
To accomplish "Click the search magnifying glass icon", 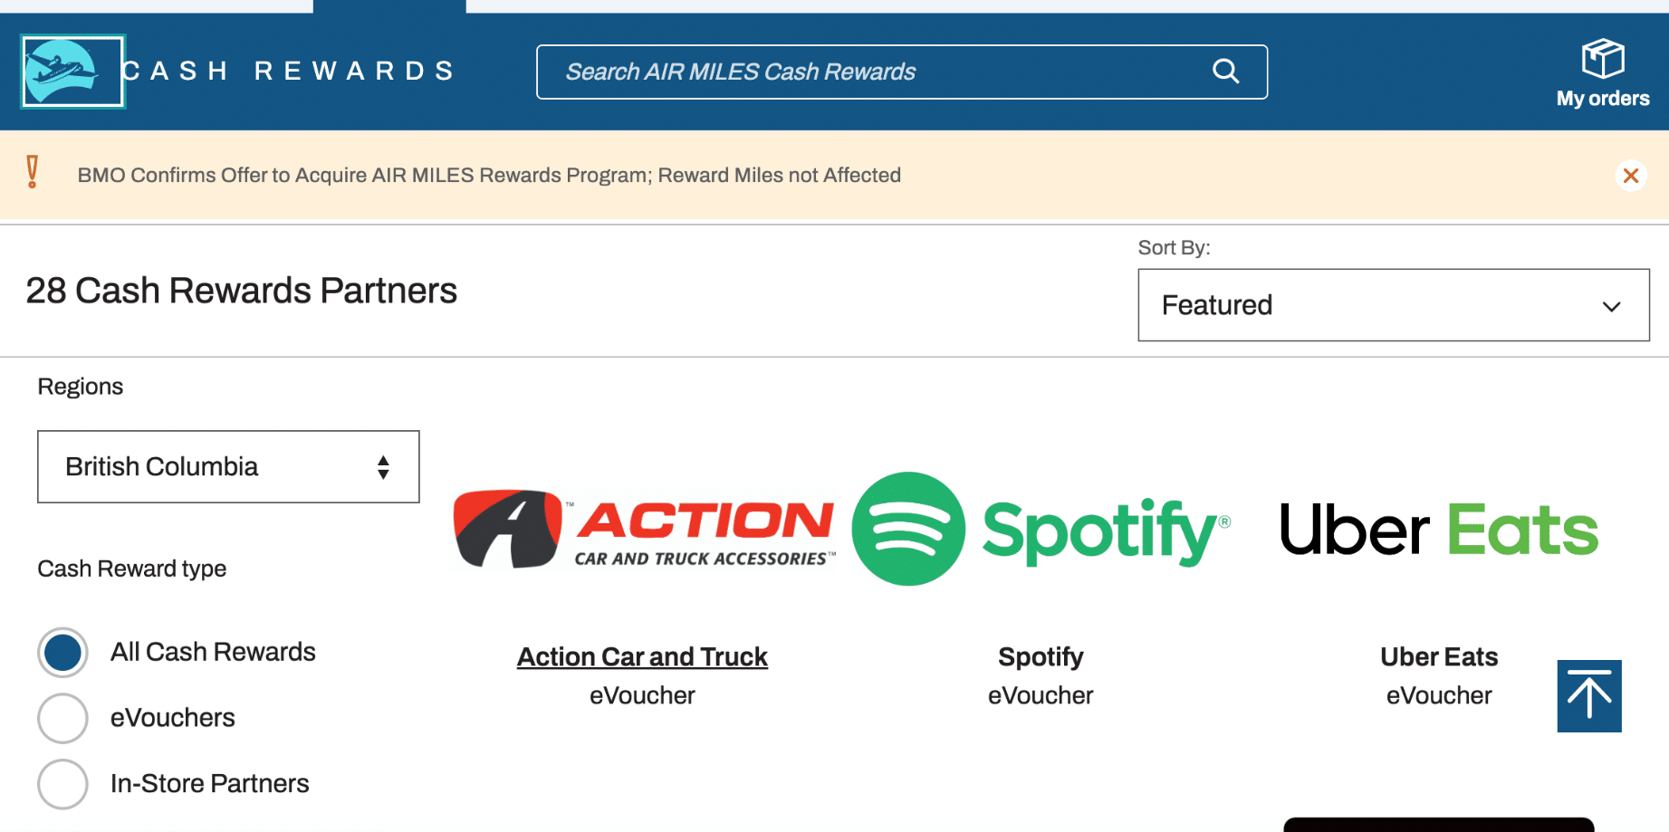I will coord(1225,72).
